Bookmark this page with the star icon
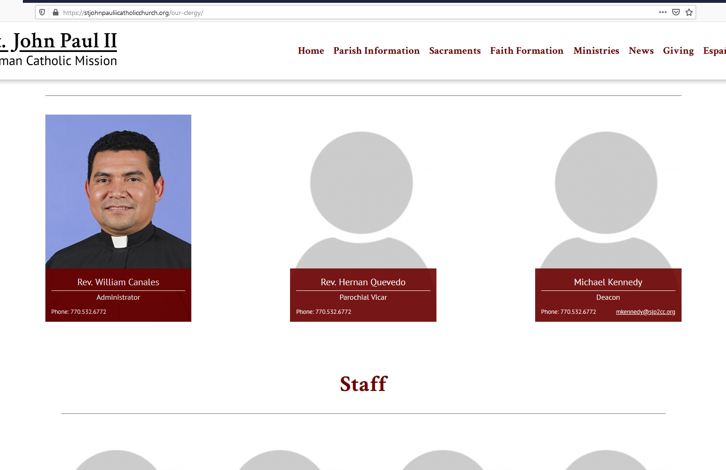The height and width of the screenshot is (470, 726). 689,13
